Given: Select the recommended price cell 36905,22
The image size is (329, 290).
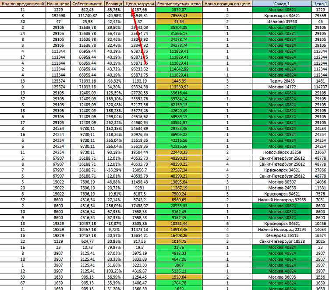Looking at the screenshot, I should coord(179,135).
